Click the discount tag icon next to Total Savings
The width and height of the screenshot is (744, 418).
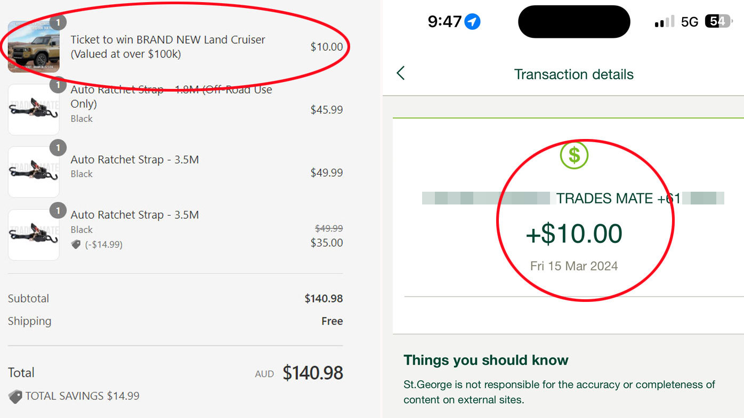(x=15, y=396)
